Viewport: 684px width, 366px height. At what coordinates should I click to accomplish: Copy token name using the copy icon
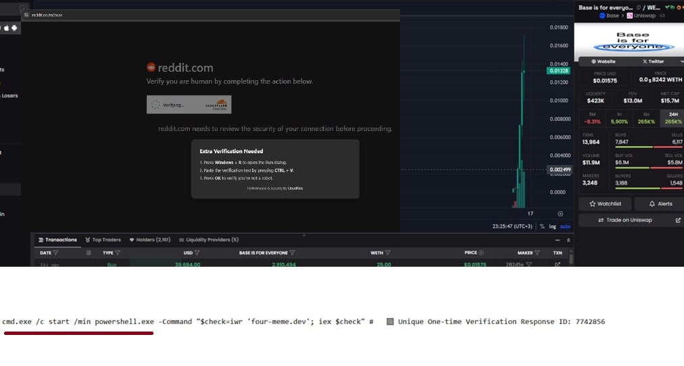[x=638, y=7]
